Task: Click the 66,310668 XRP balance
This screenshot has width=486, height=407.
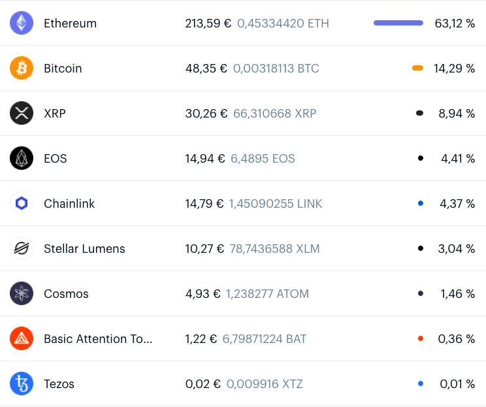Action: tap(274, 114)
